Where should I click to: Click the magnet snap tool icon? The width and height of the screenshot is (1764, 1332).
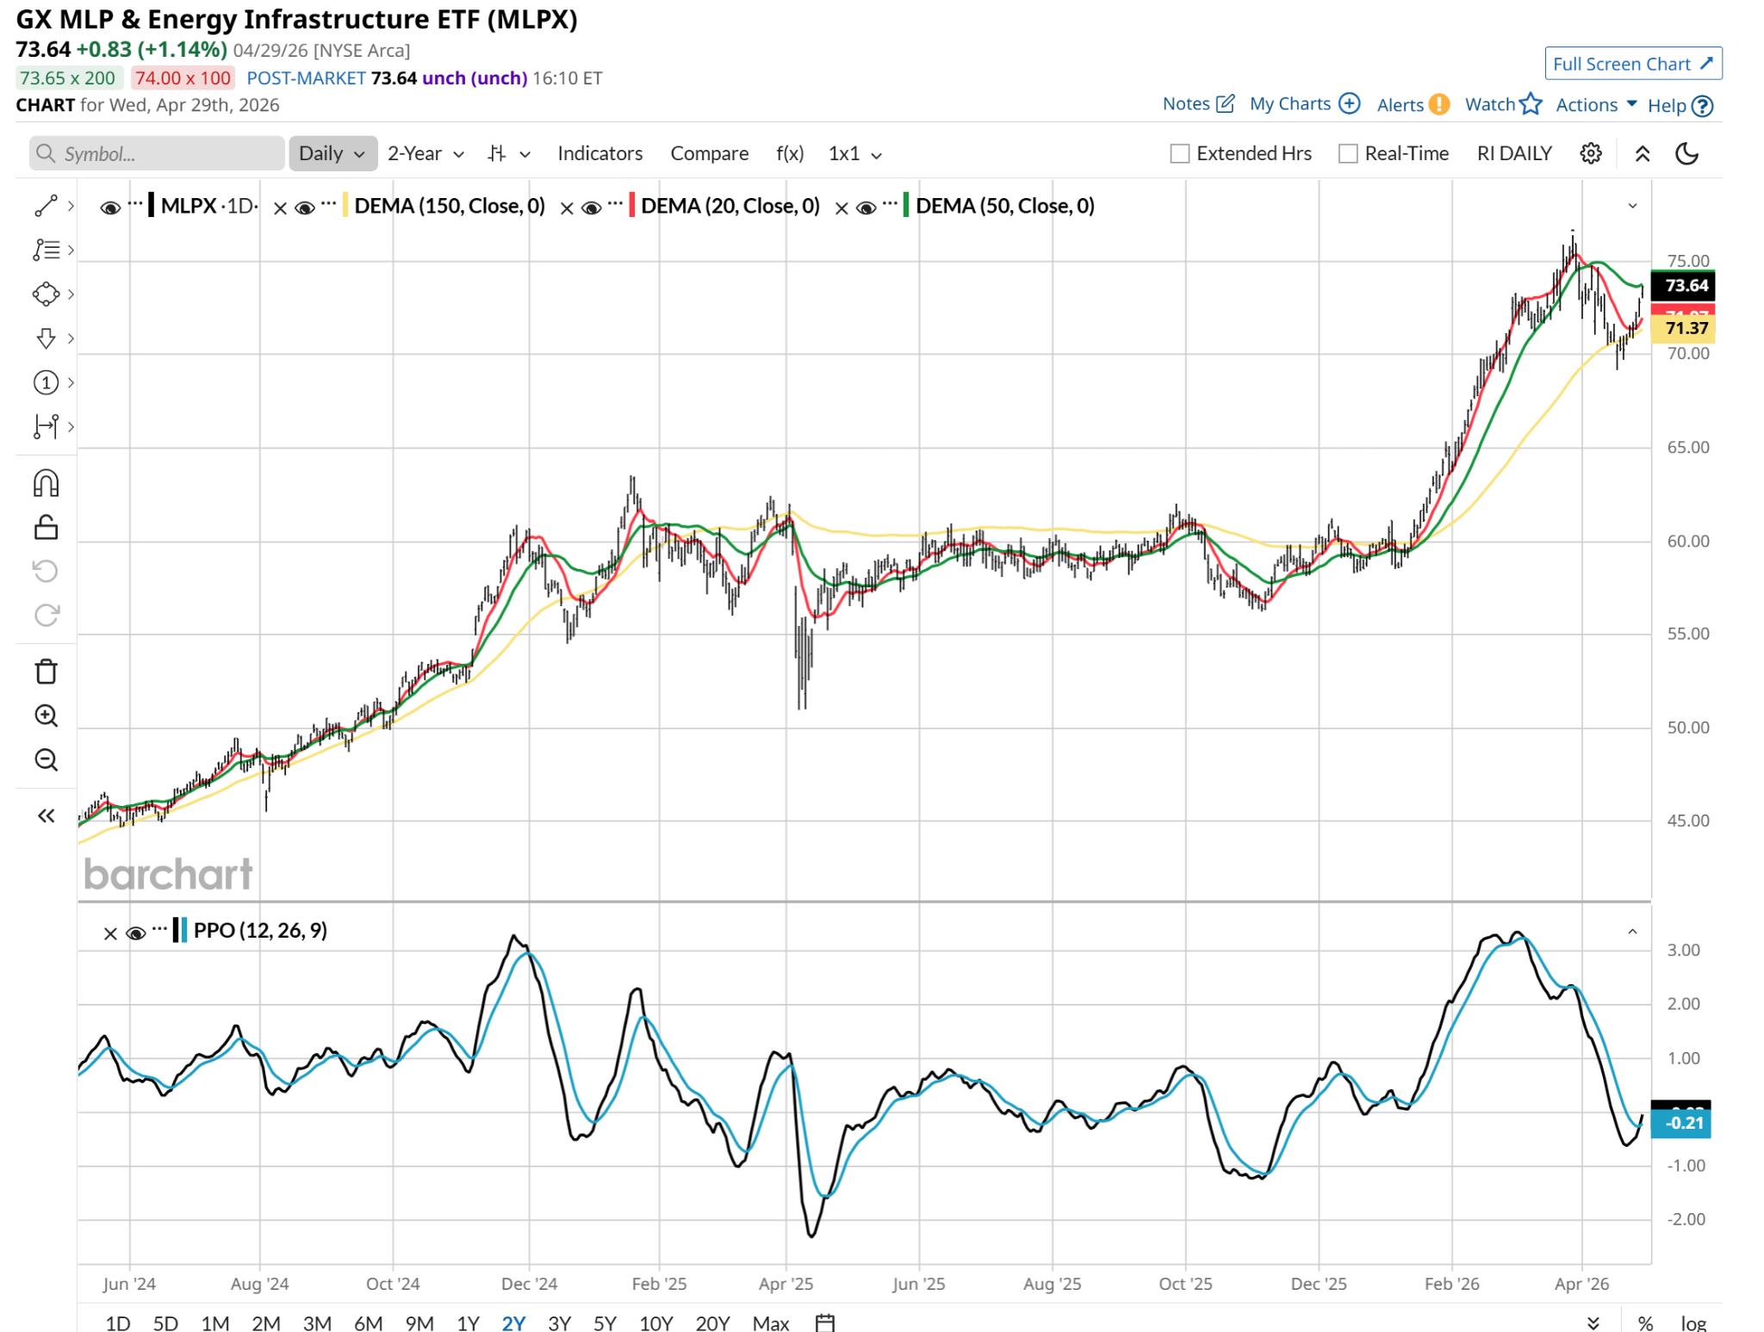[x=46, y=483]
